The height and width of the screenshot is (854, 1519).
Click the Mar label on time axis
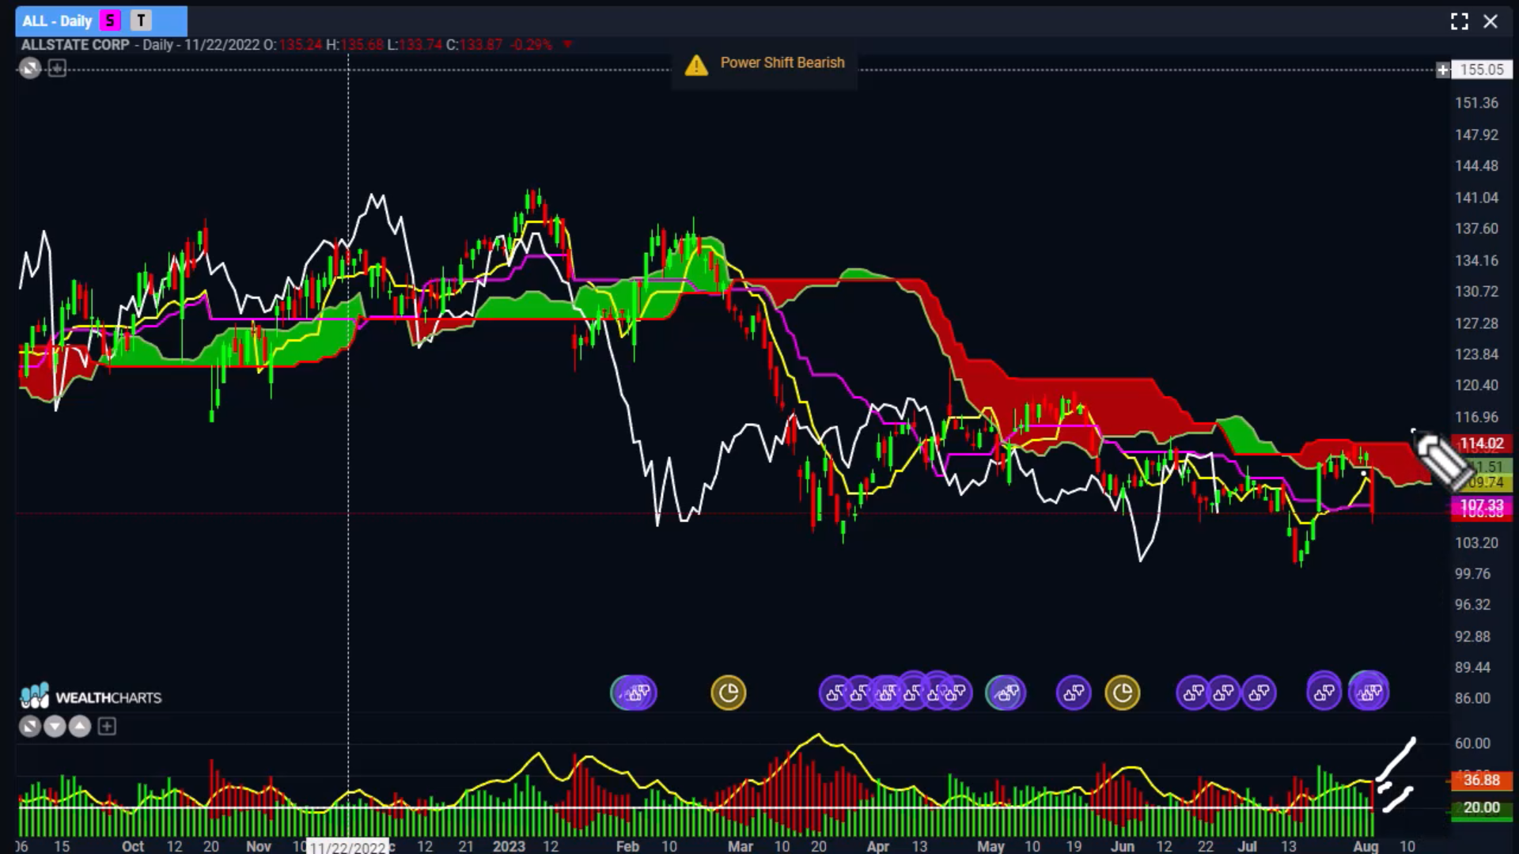point(741,846)
